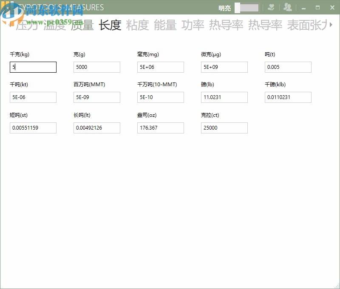Viewport: 340px width, 289px height.
Task: Click the 吨(t) value field
Action: 288,67
